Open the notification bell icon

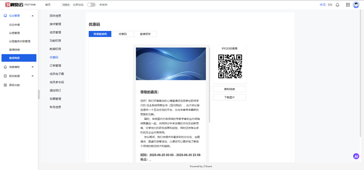[x=337, y=5]
